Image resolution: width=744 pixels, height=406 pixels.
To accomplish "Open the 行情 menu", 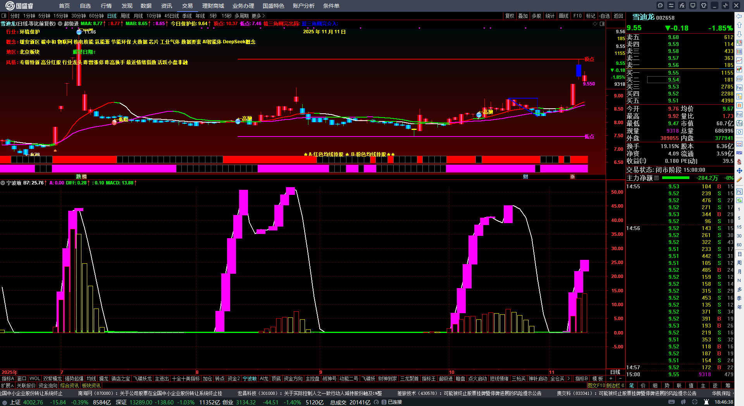I will click(x=106, y=6).
